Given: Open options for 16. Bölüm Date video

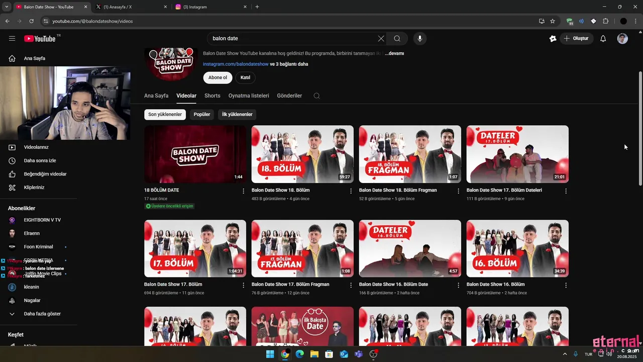Looking at the screenshot, I should [x=458, y=285].
